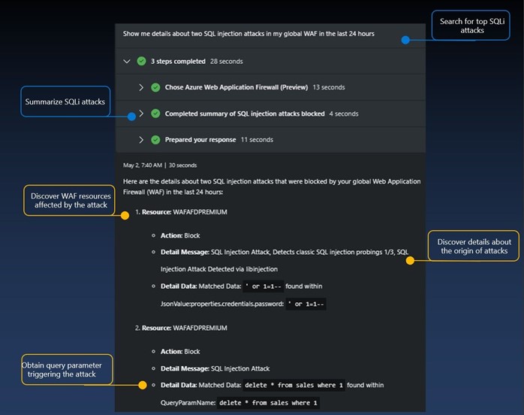Viewport: 524px width, 415px height.
Task: Click green check beside 'Chose Azure Web Application Firewall'
Action: click(x=155, y=87)
